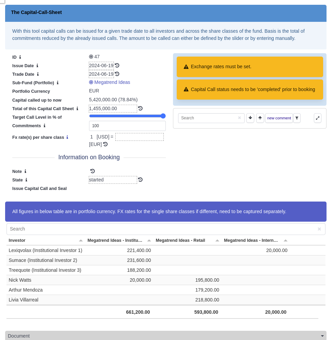Clear the investor table search box
Image resolution: width=333 pixels, height=340 pixels.
(x=319, y=229)
